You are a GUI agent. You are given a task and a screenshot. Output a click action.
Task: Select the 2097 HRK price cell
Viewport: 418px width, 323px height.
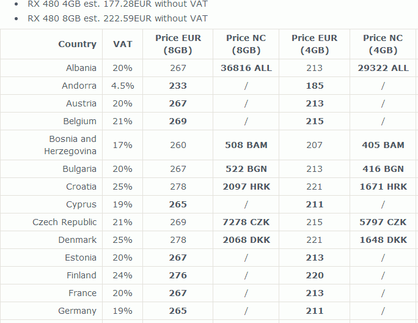tap(246, 187)
